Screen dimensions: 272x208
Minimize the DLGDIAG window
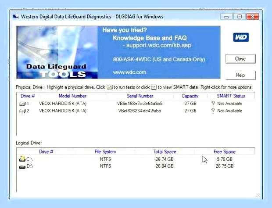point(226,17)
